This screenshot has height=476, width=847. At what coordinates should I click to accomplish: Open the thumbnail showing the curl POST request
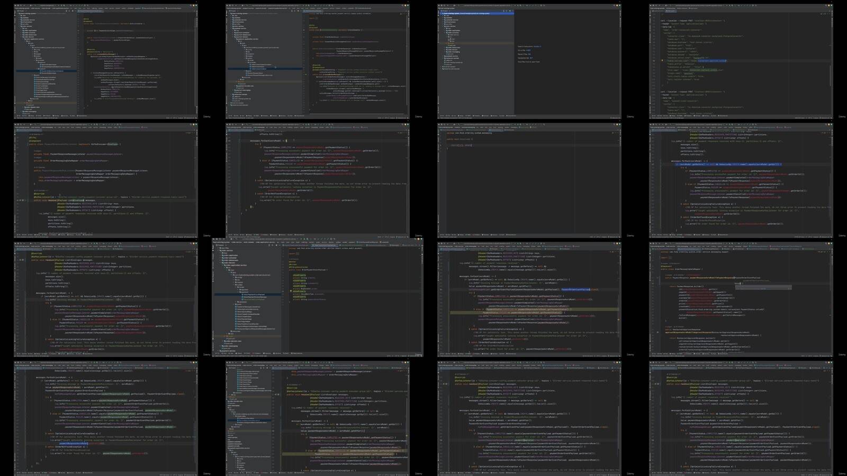(x=741, y=61)
